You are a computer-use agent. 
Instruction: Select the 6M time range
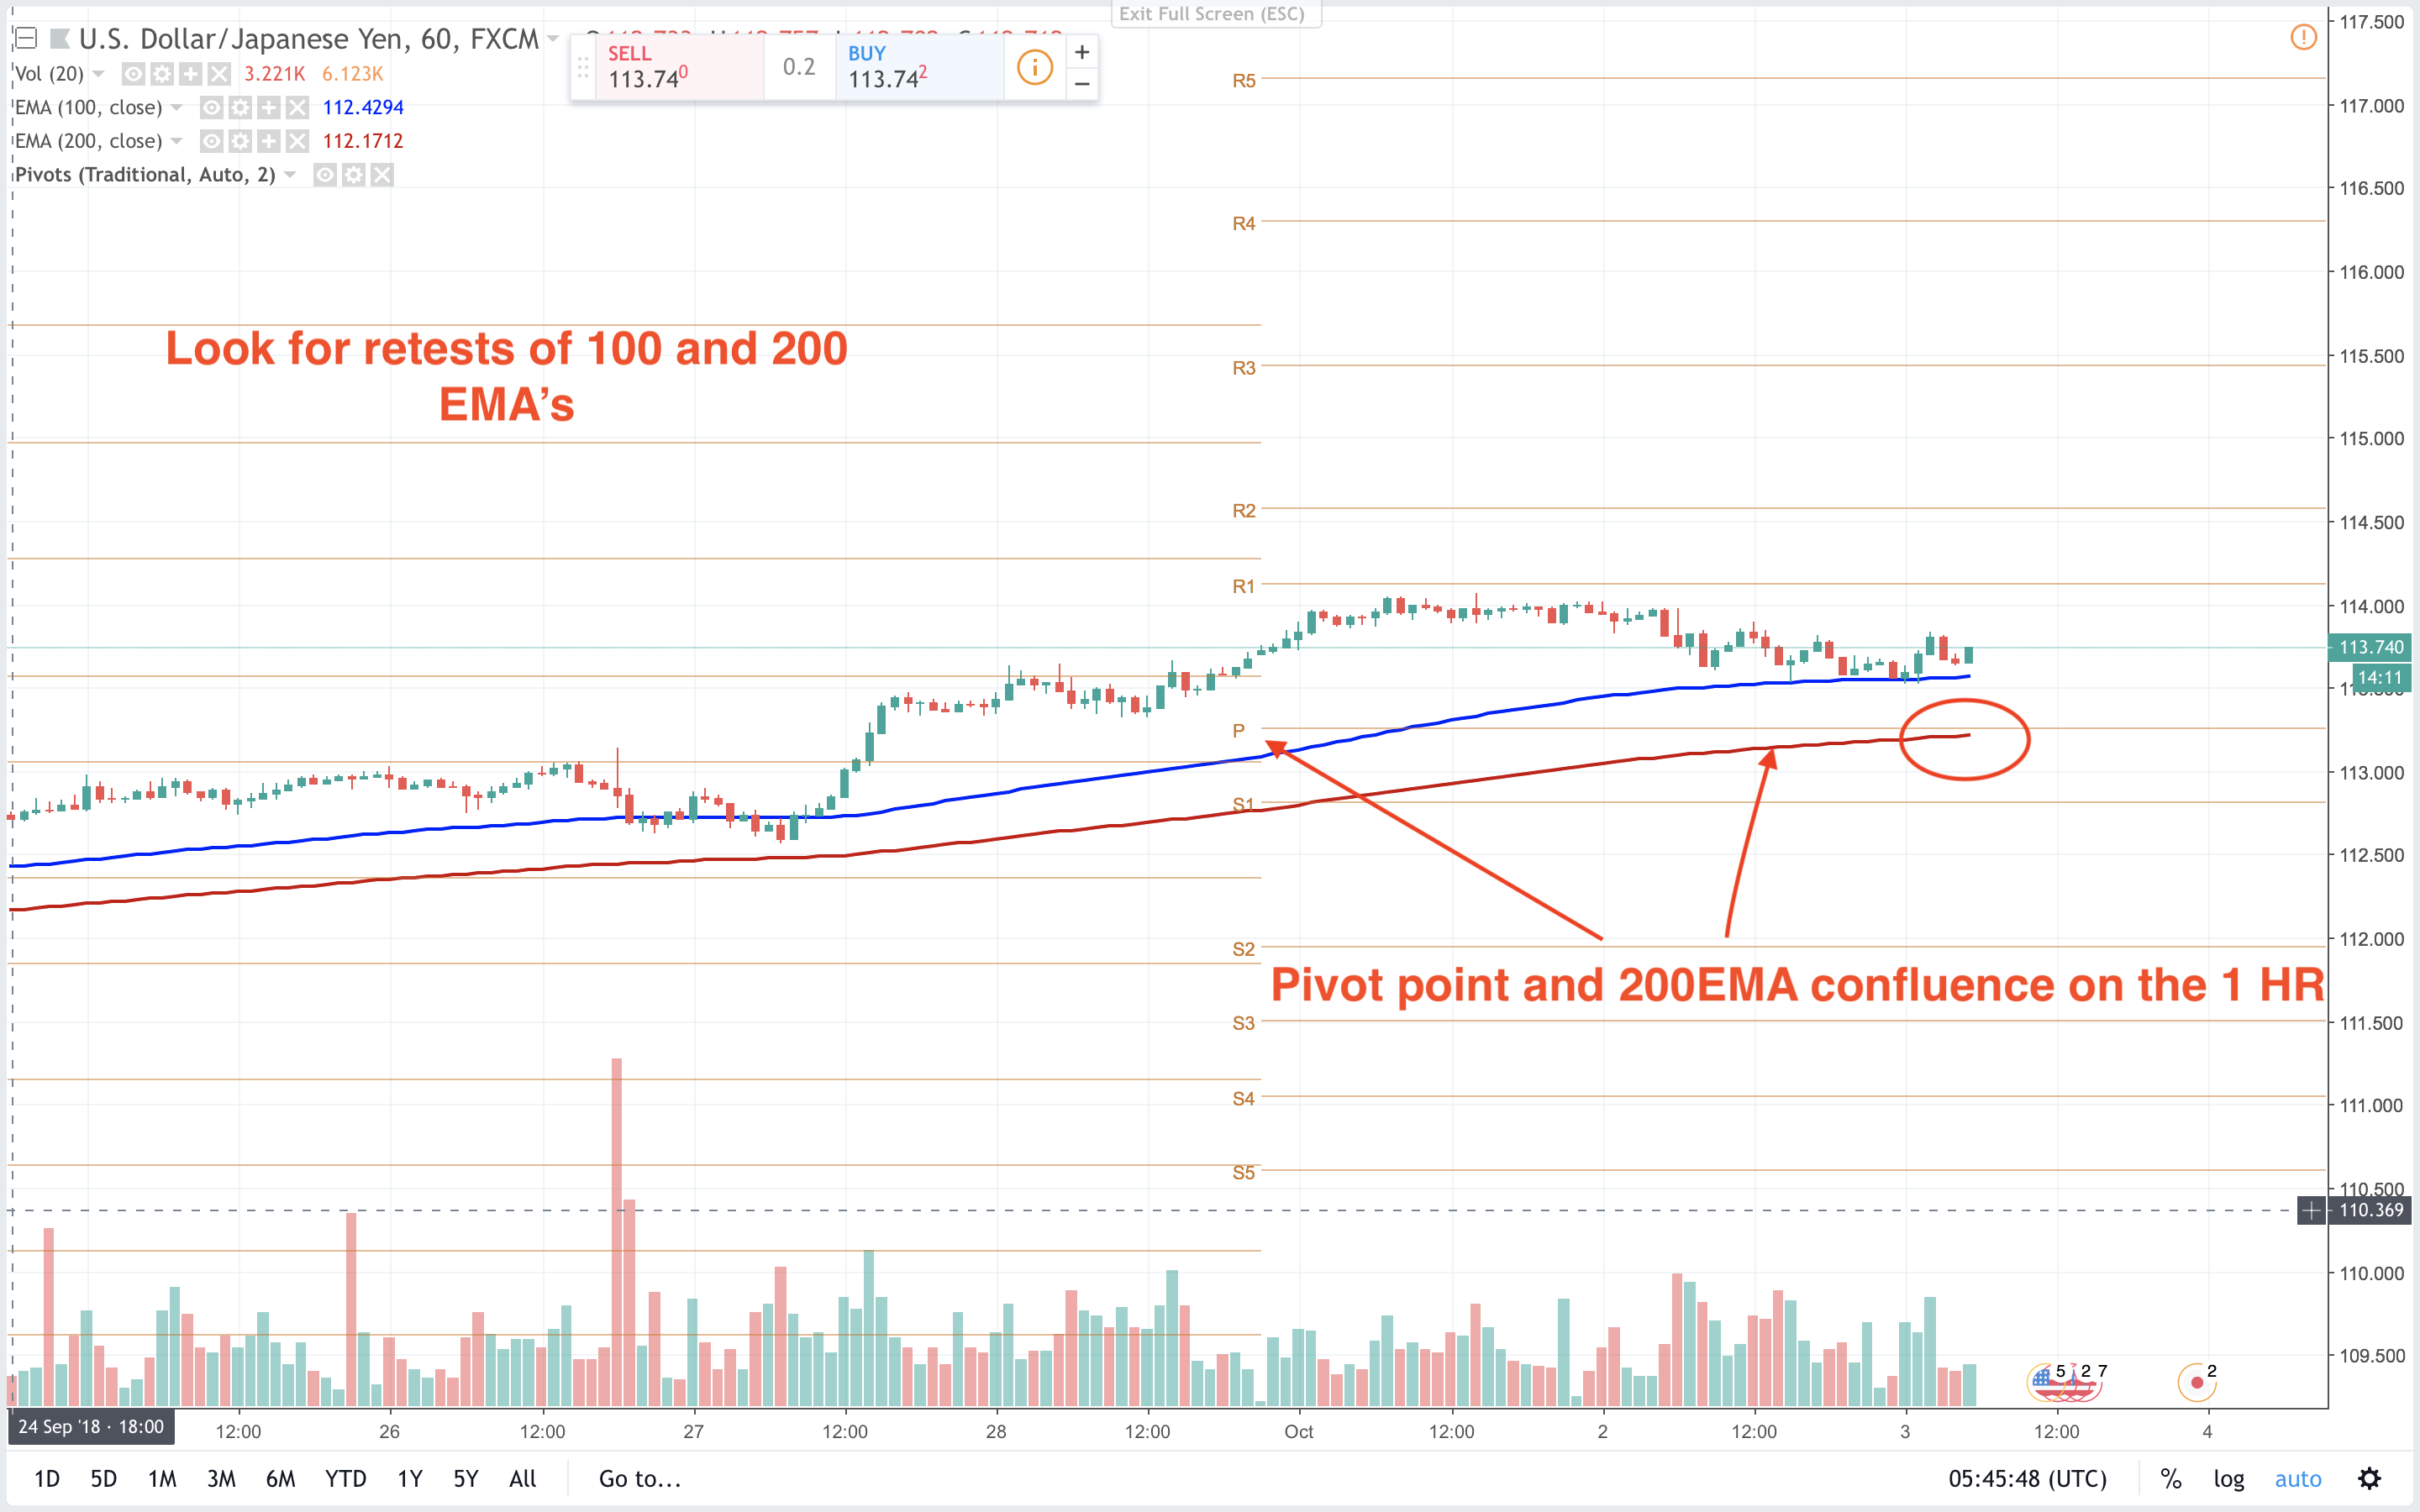tap(280, 1478)
